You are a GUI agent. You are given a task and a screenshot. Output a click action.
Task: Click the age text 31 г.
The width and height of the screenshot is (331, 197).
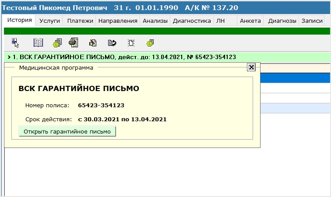[122, 7]
